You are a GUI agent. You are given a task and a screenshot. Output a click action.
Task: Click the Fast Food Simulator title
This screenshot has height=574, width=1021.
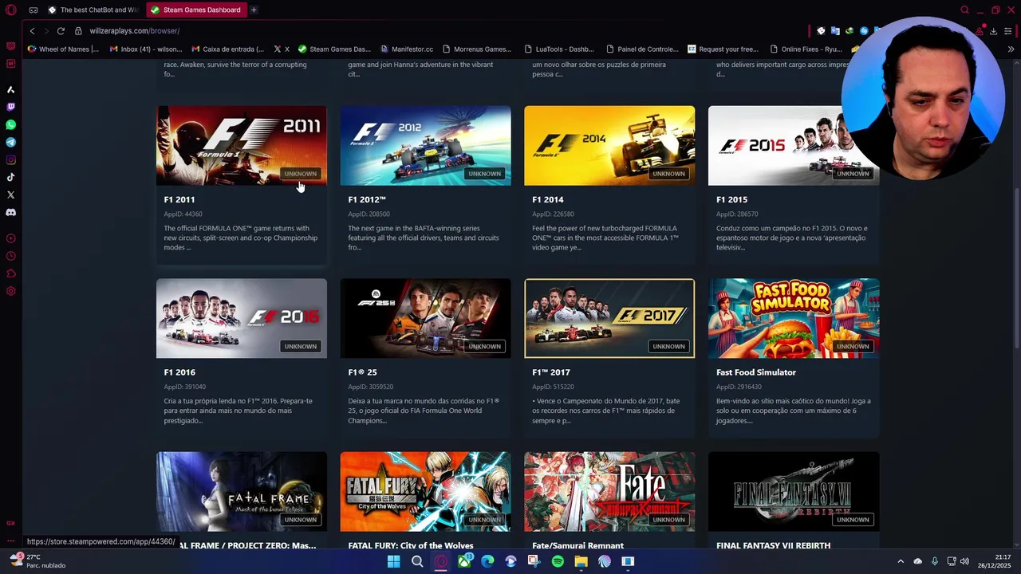click(756, 372)
